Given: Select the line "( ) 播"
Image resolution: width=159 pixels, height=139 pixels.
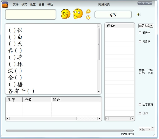Looking at the screenshot, I should [16, 84].
